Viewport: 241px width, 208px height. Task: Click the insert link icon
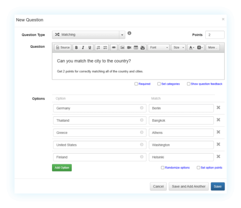click(114, 47)
